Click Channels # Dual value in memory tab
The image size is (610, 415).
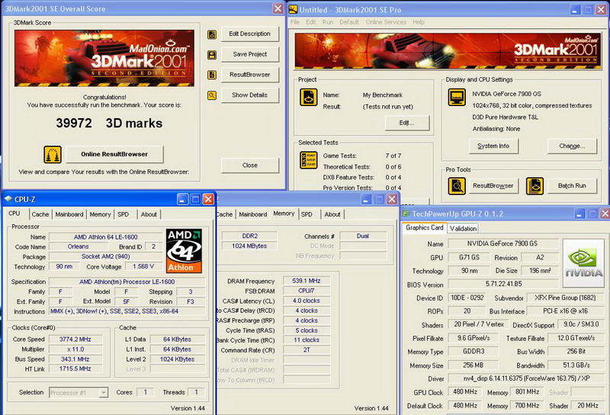coord(363,236)
